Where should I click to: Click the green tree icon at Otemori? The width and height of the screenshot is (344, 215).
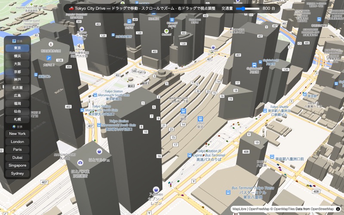coord(166,31)
